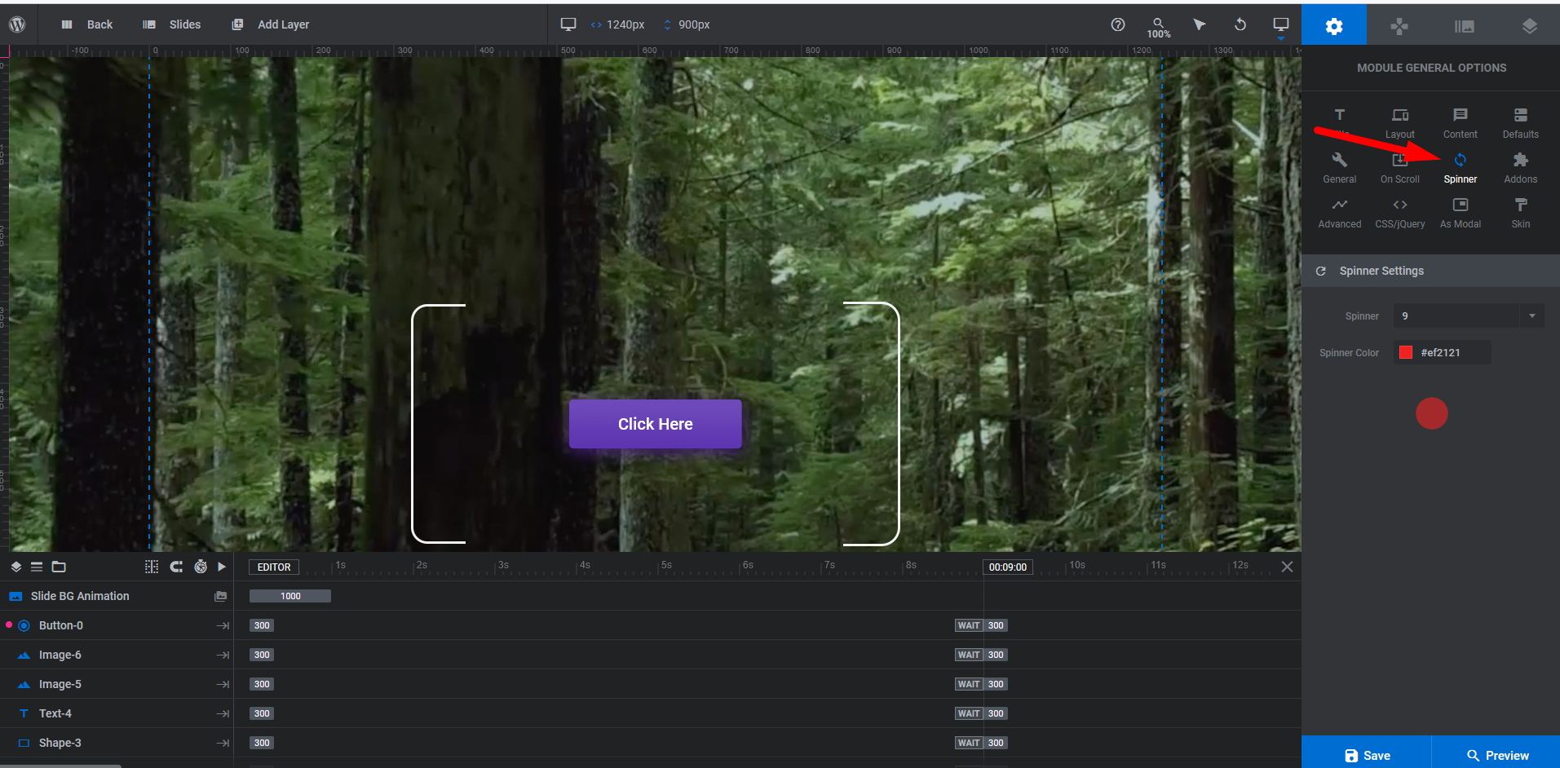Screen dimensions: 1560x768
Task: Open the Addons options section
Action: tap(1521, 168)
